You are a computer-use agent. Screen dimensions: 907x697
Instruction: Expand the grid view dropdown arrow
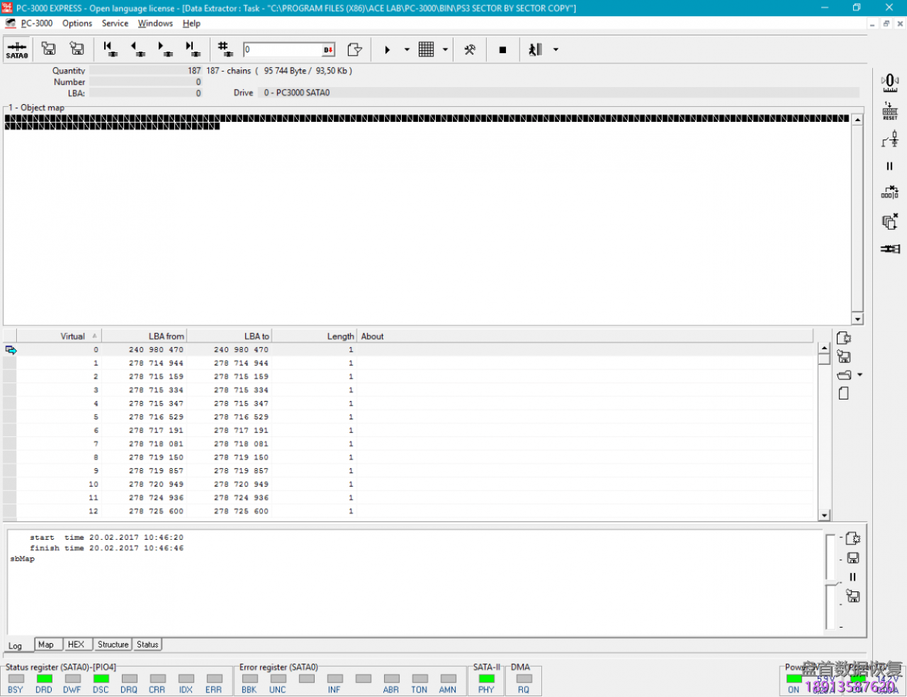click(445, 50)
